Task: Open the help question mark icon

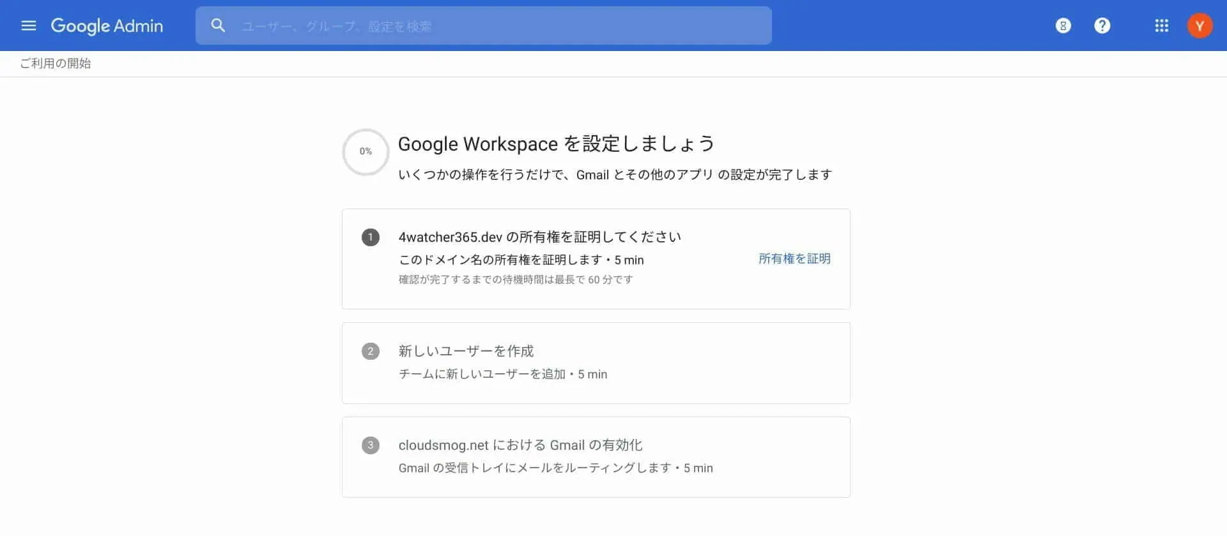Action: [1102, 26]
